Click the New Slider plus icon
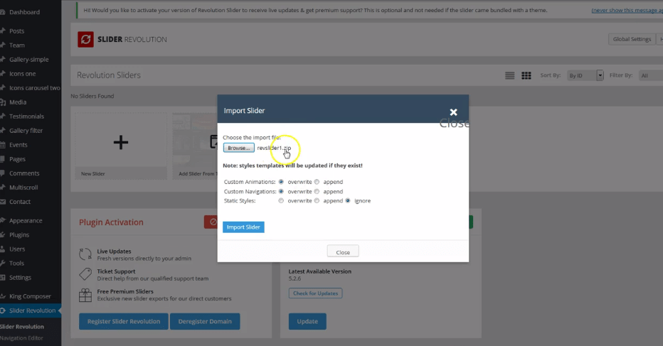Image resolution: width=663 pixels, height=346 pixels. coord(121,142)
